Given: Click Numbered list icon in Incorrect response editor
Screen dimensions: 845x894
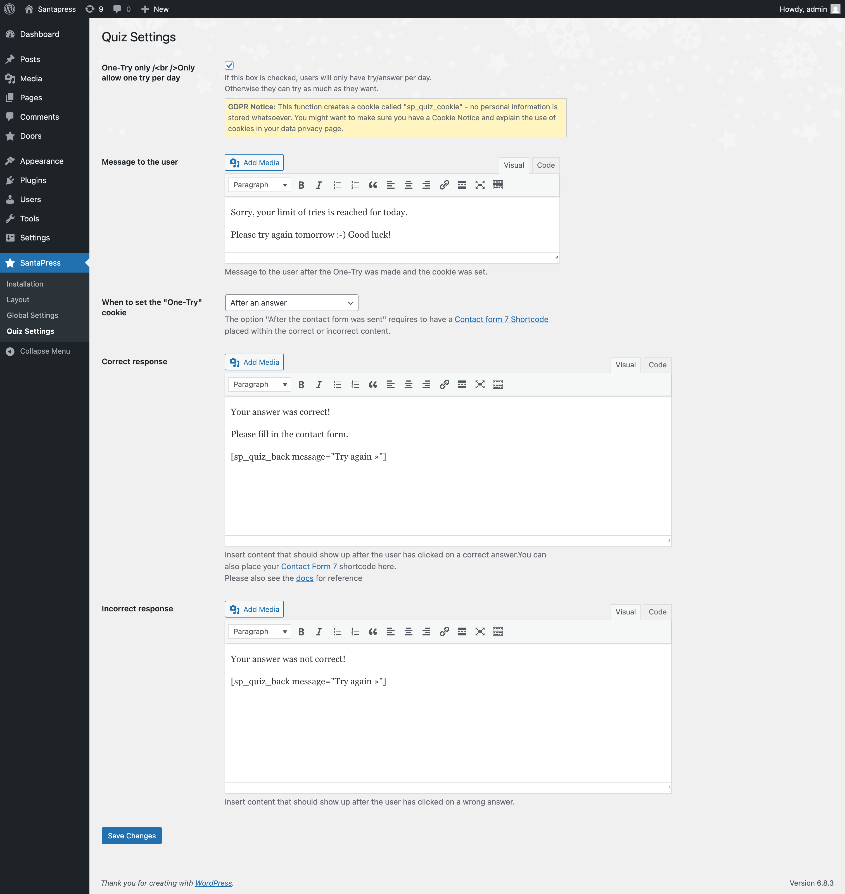Looking at the screenshot, I should (355, 631).
